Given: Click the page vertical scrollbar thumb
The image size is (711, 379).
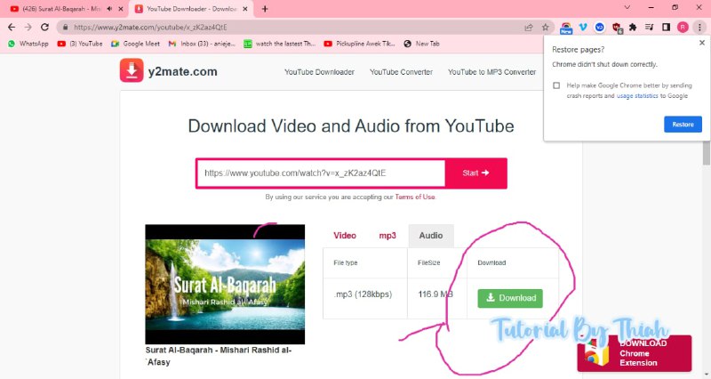Looking at the screenshot, I should 707,152.
